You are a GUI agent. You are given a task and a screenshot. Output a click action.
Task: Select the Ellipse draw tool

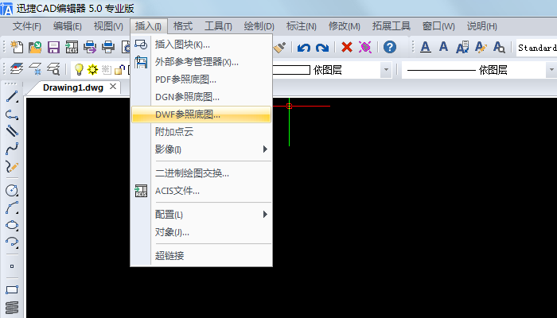[x=12, y=225]
